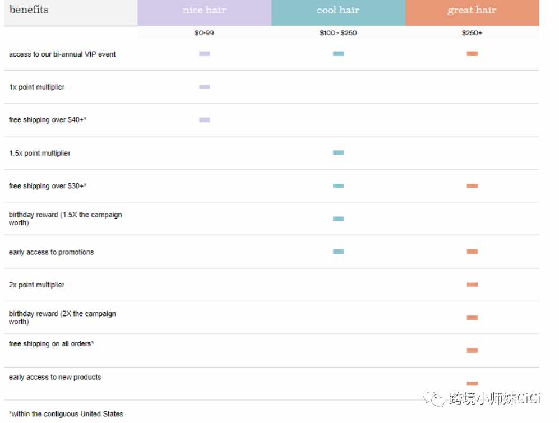
Task: Click the '$100 - $250' price range
Action: click(338, 33)
